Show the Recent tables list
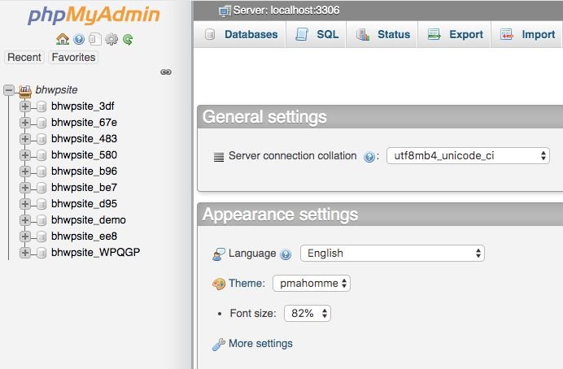This screenshot has width=563, height=369. [x=24, y=58]
